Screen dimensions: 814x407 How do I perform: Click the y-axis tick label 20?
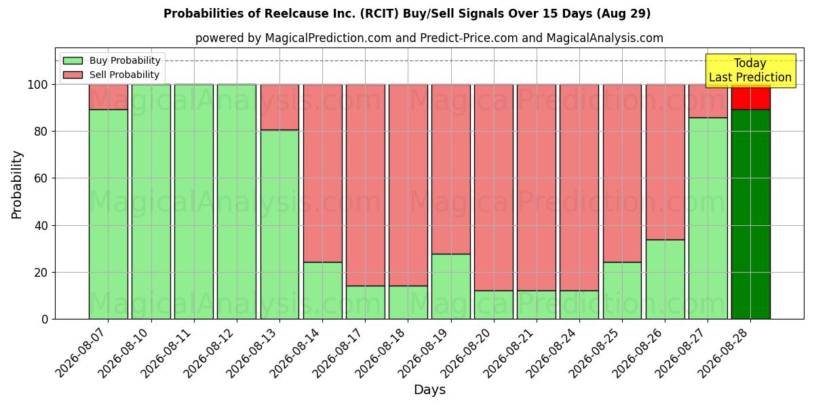pos(42,273)
